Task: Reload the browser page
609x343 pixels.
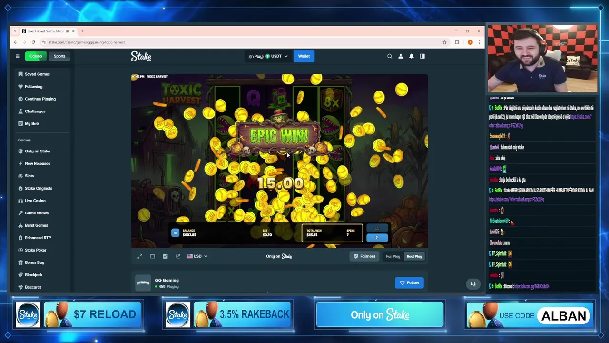Action: pos(33,42)
